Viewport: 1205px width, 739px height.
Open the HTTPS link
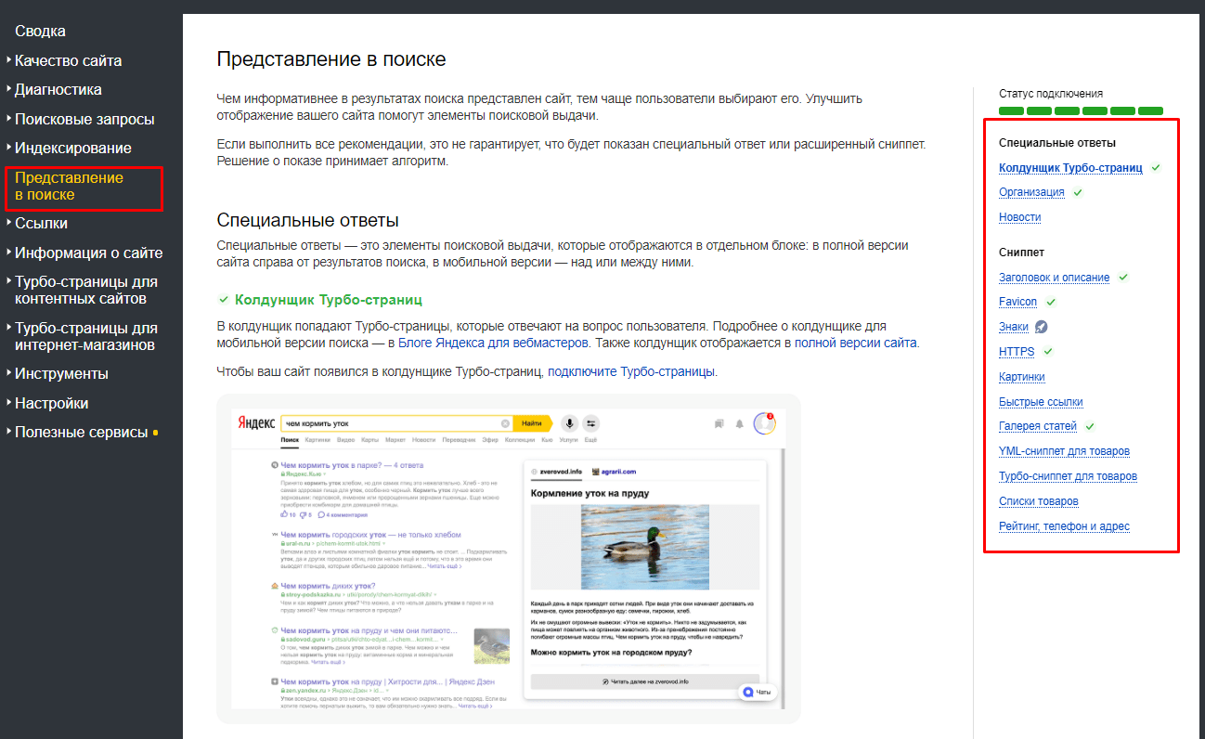1017,352
